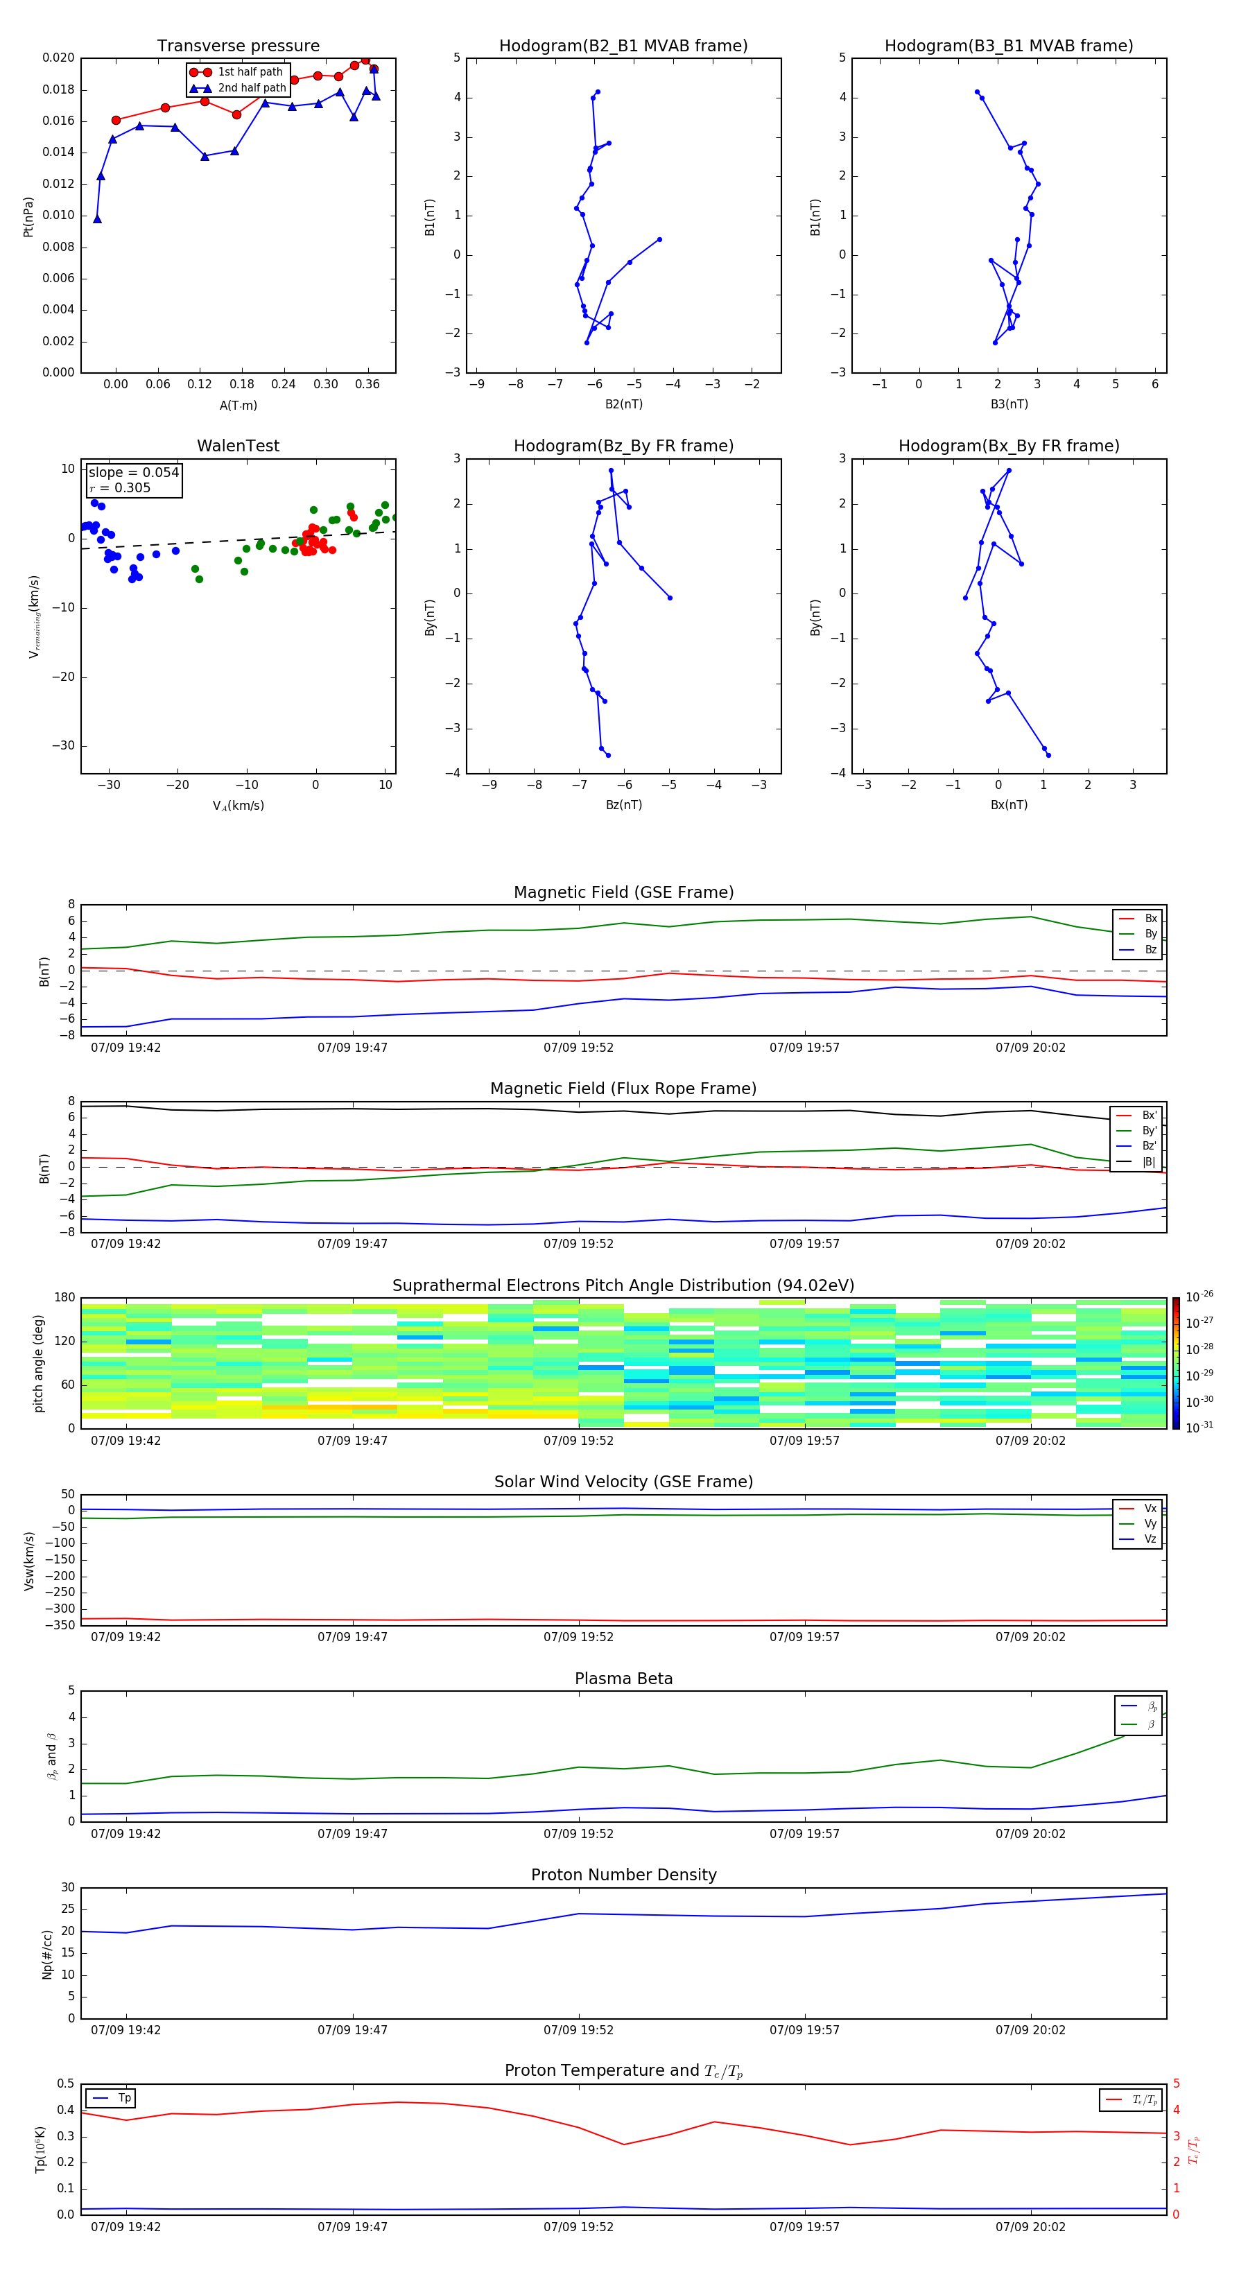Select 07/09 19:52 tick under Proton Number Density

(x=578, y=2030)
